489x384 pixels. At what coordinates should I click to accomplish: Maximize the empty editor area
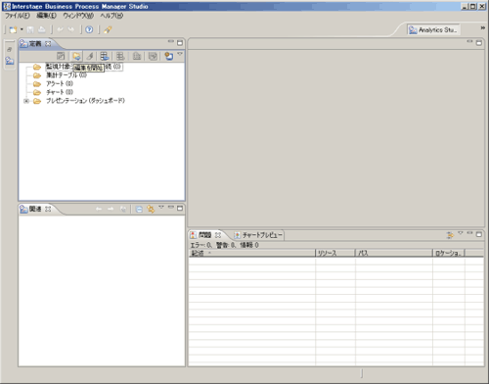point(479,43)
